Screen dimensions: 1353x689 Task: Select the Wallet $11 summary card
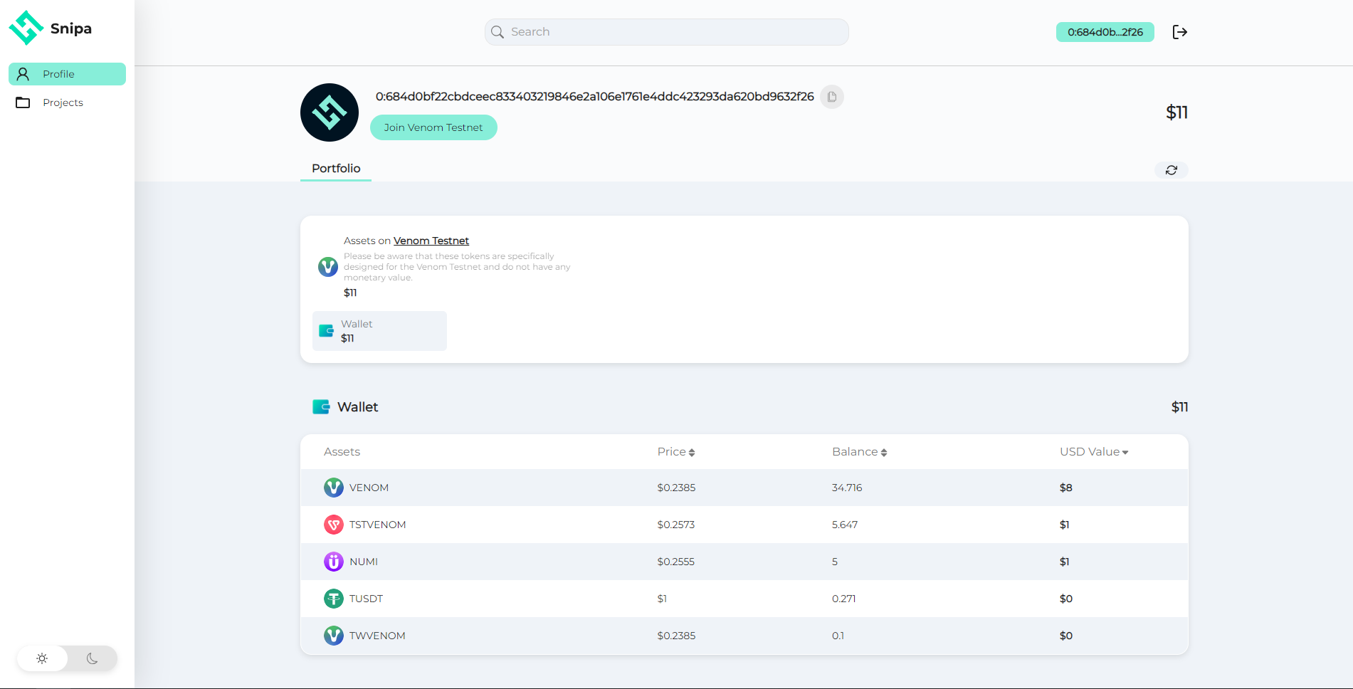(379, 331)
